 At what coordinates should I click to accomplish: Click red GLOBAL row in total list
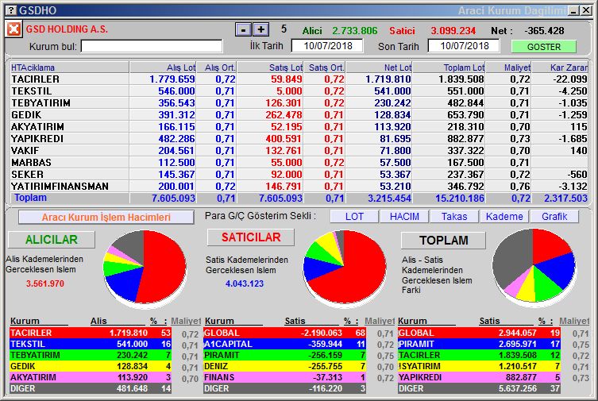coord(479,333)
